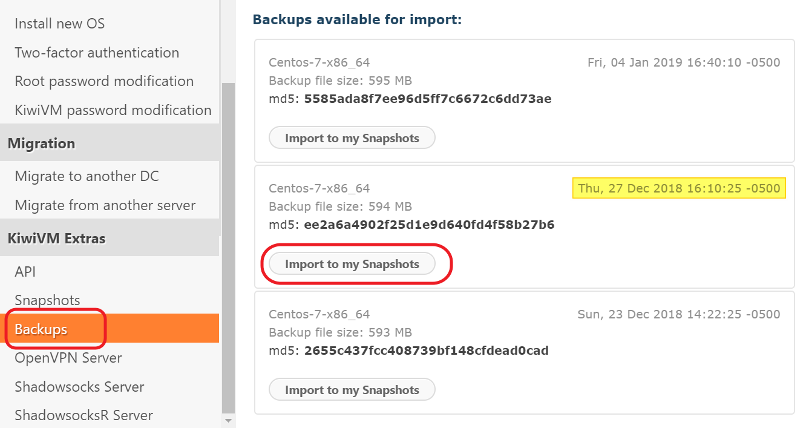Click the KiwiVM Extras section header
Viewport: 809px width, 428px height.
coord(56,239)
